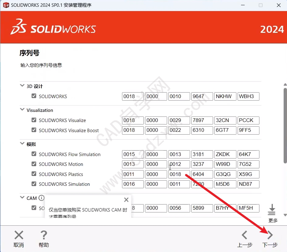Click the SOLIDWORKS app icon in title bar
The width and height of the screenshot is (287, 252).
6,5
